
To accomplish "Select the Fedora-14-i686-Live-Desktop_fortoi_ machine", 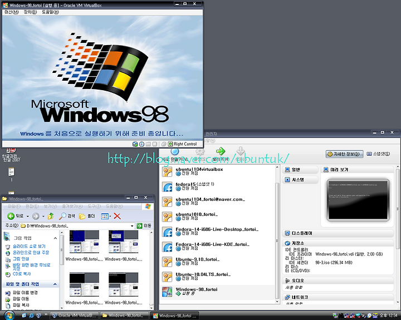I will coord(217,232).
